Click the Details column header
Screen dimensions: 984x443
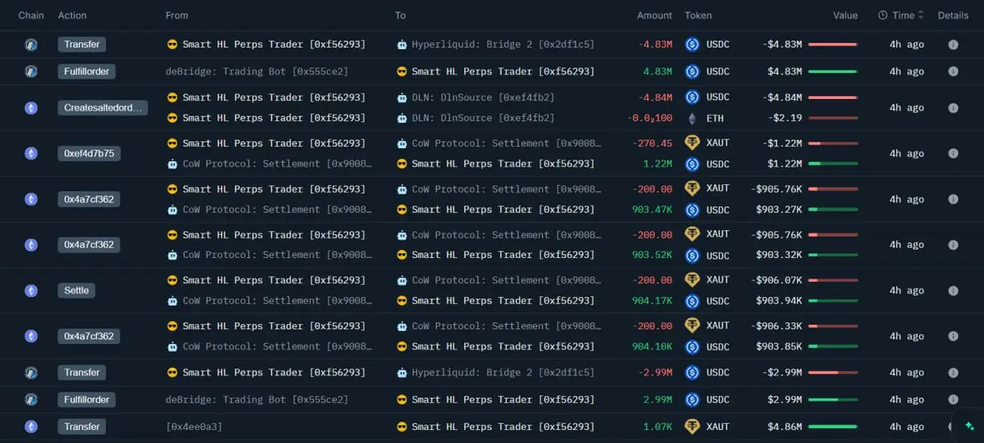click(x=953, y=16)
